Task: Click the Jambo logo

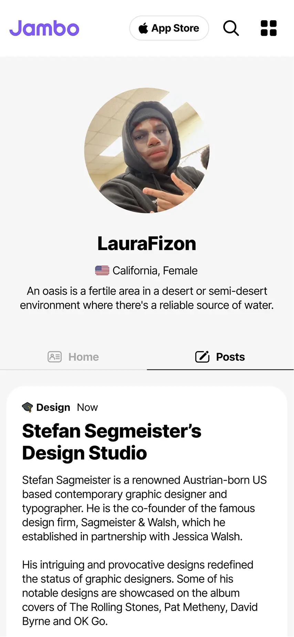Action: coord(44,28)
